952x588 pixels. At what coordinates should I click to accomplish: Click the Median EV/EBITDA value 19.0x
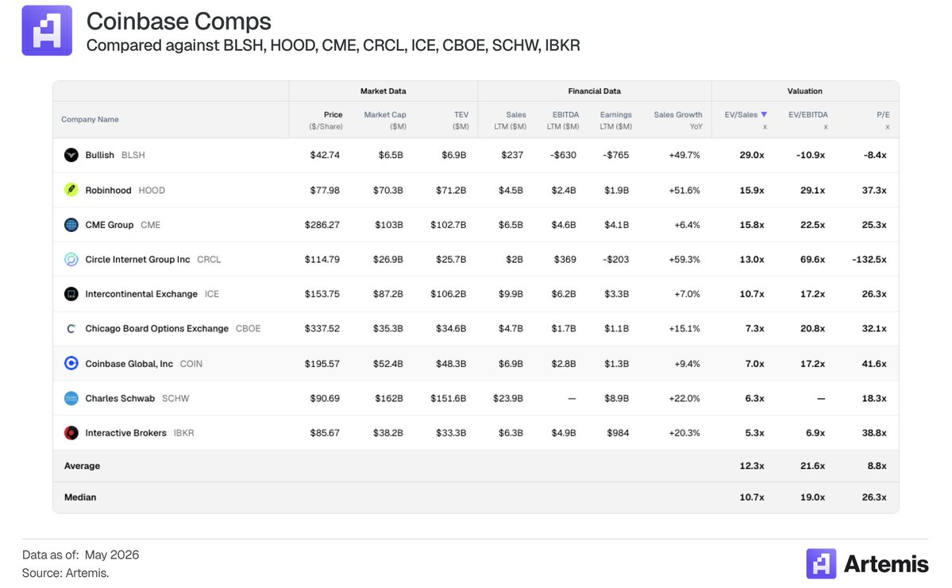pyautogui.click(x=812, y=497)
